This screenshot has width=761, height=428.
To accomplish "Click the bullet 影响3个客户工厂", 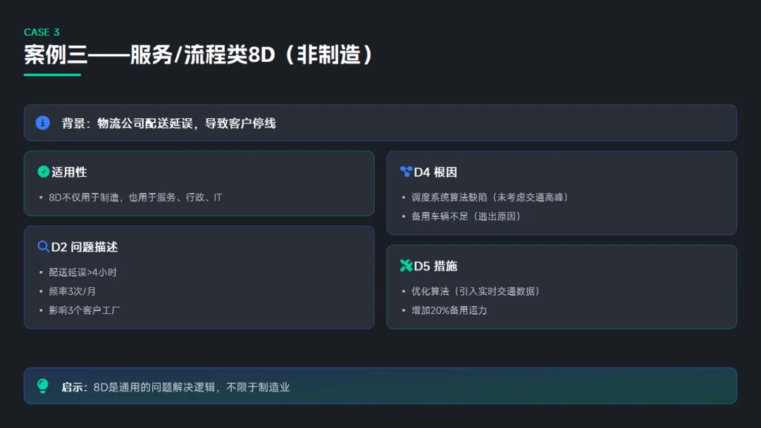I will tap(85, 310).
